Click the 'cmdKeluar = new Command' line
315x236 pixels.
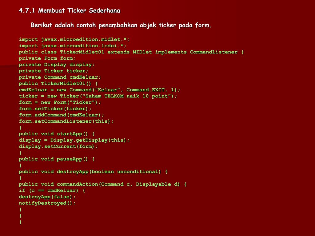(x=100, y=90)
